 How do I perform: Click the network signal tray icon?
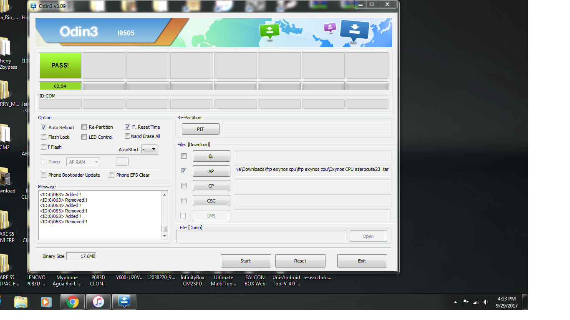(x=475, y=302)
